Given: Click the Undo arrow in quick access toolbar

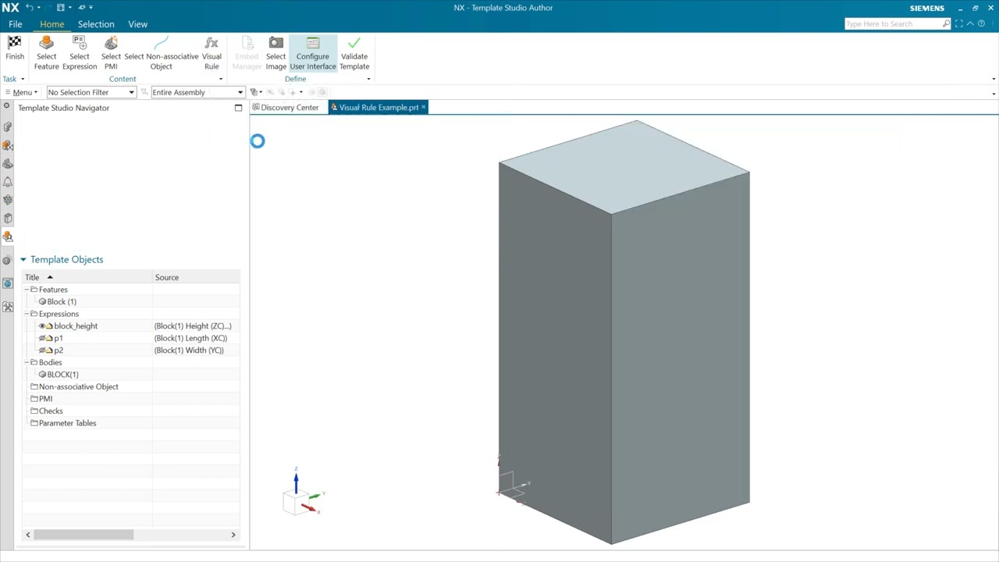Looking at the screenshot, I should point(30,8).
